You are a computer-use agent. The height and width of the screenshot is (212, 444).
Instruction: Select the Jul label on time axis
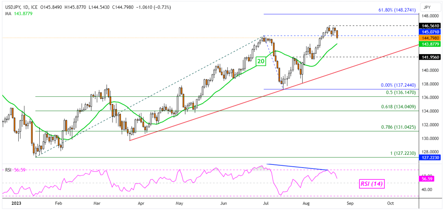point(266,203)
